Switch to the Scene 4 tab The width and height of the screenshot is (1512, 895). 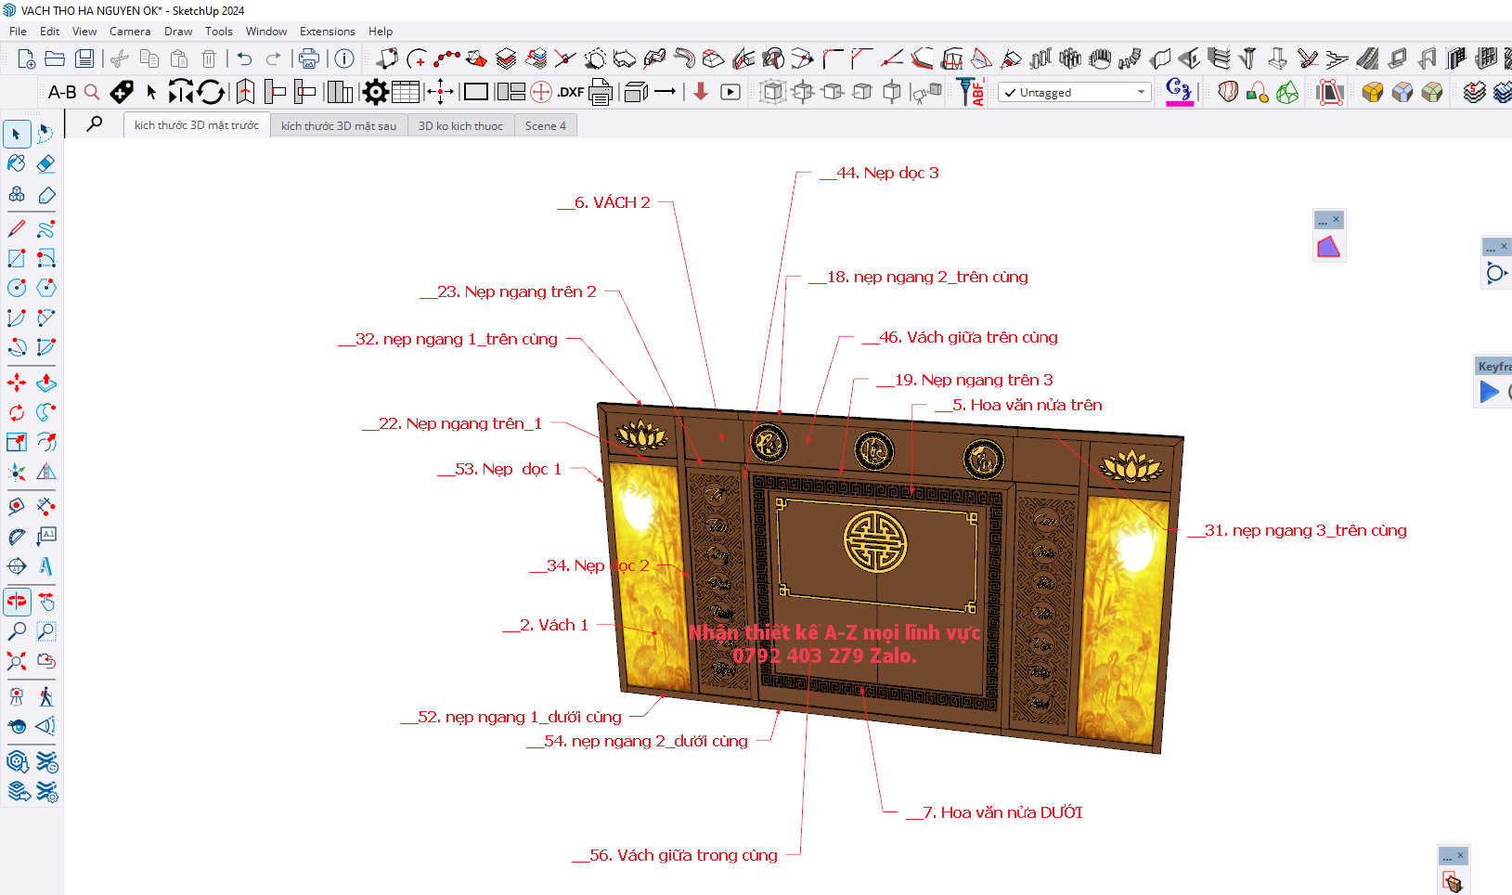click(545, 126)
